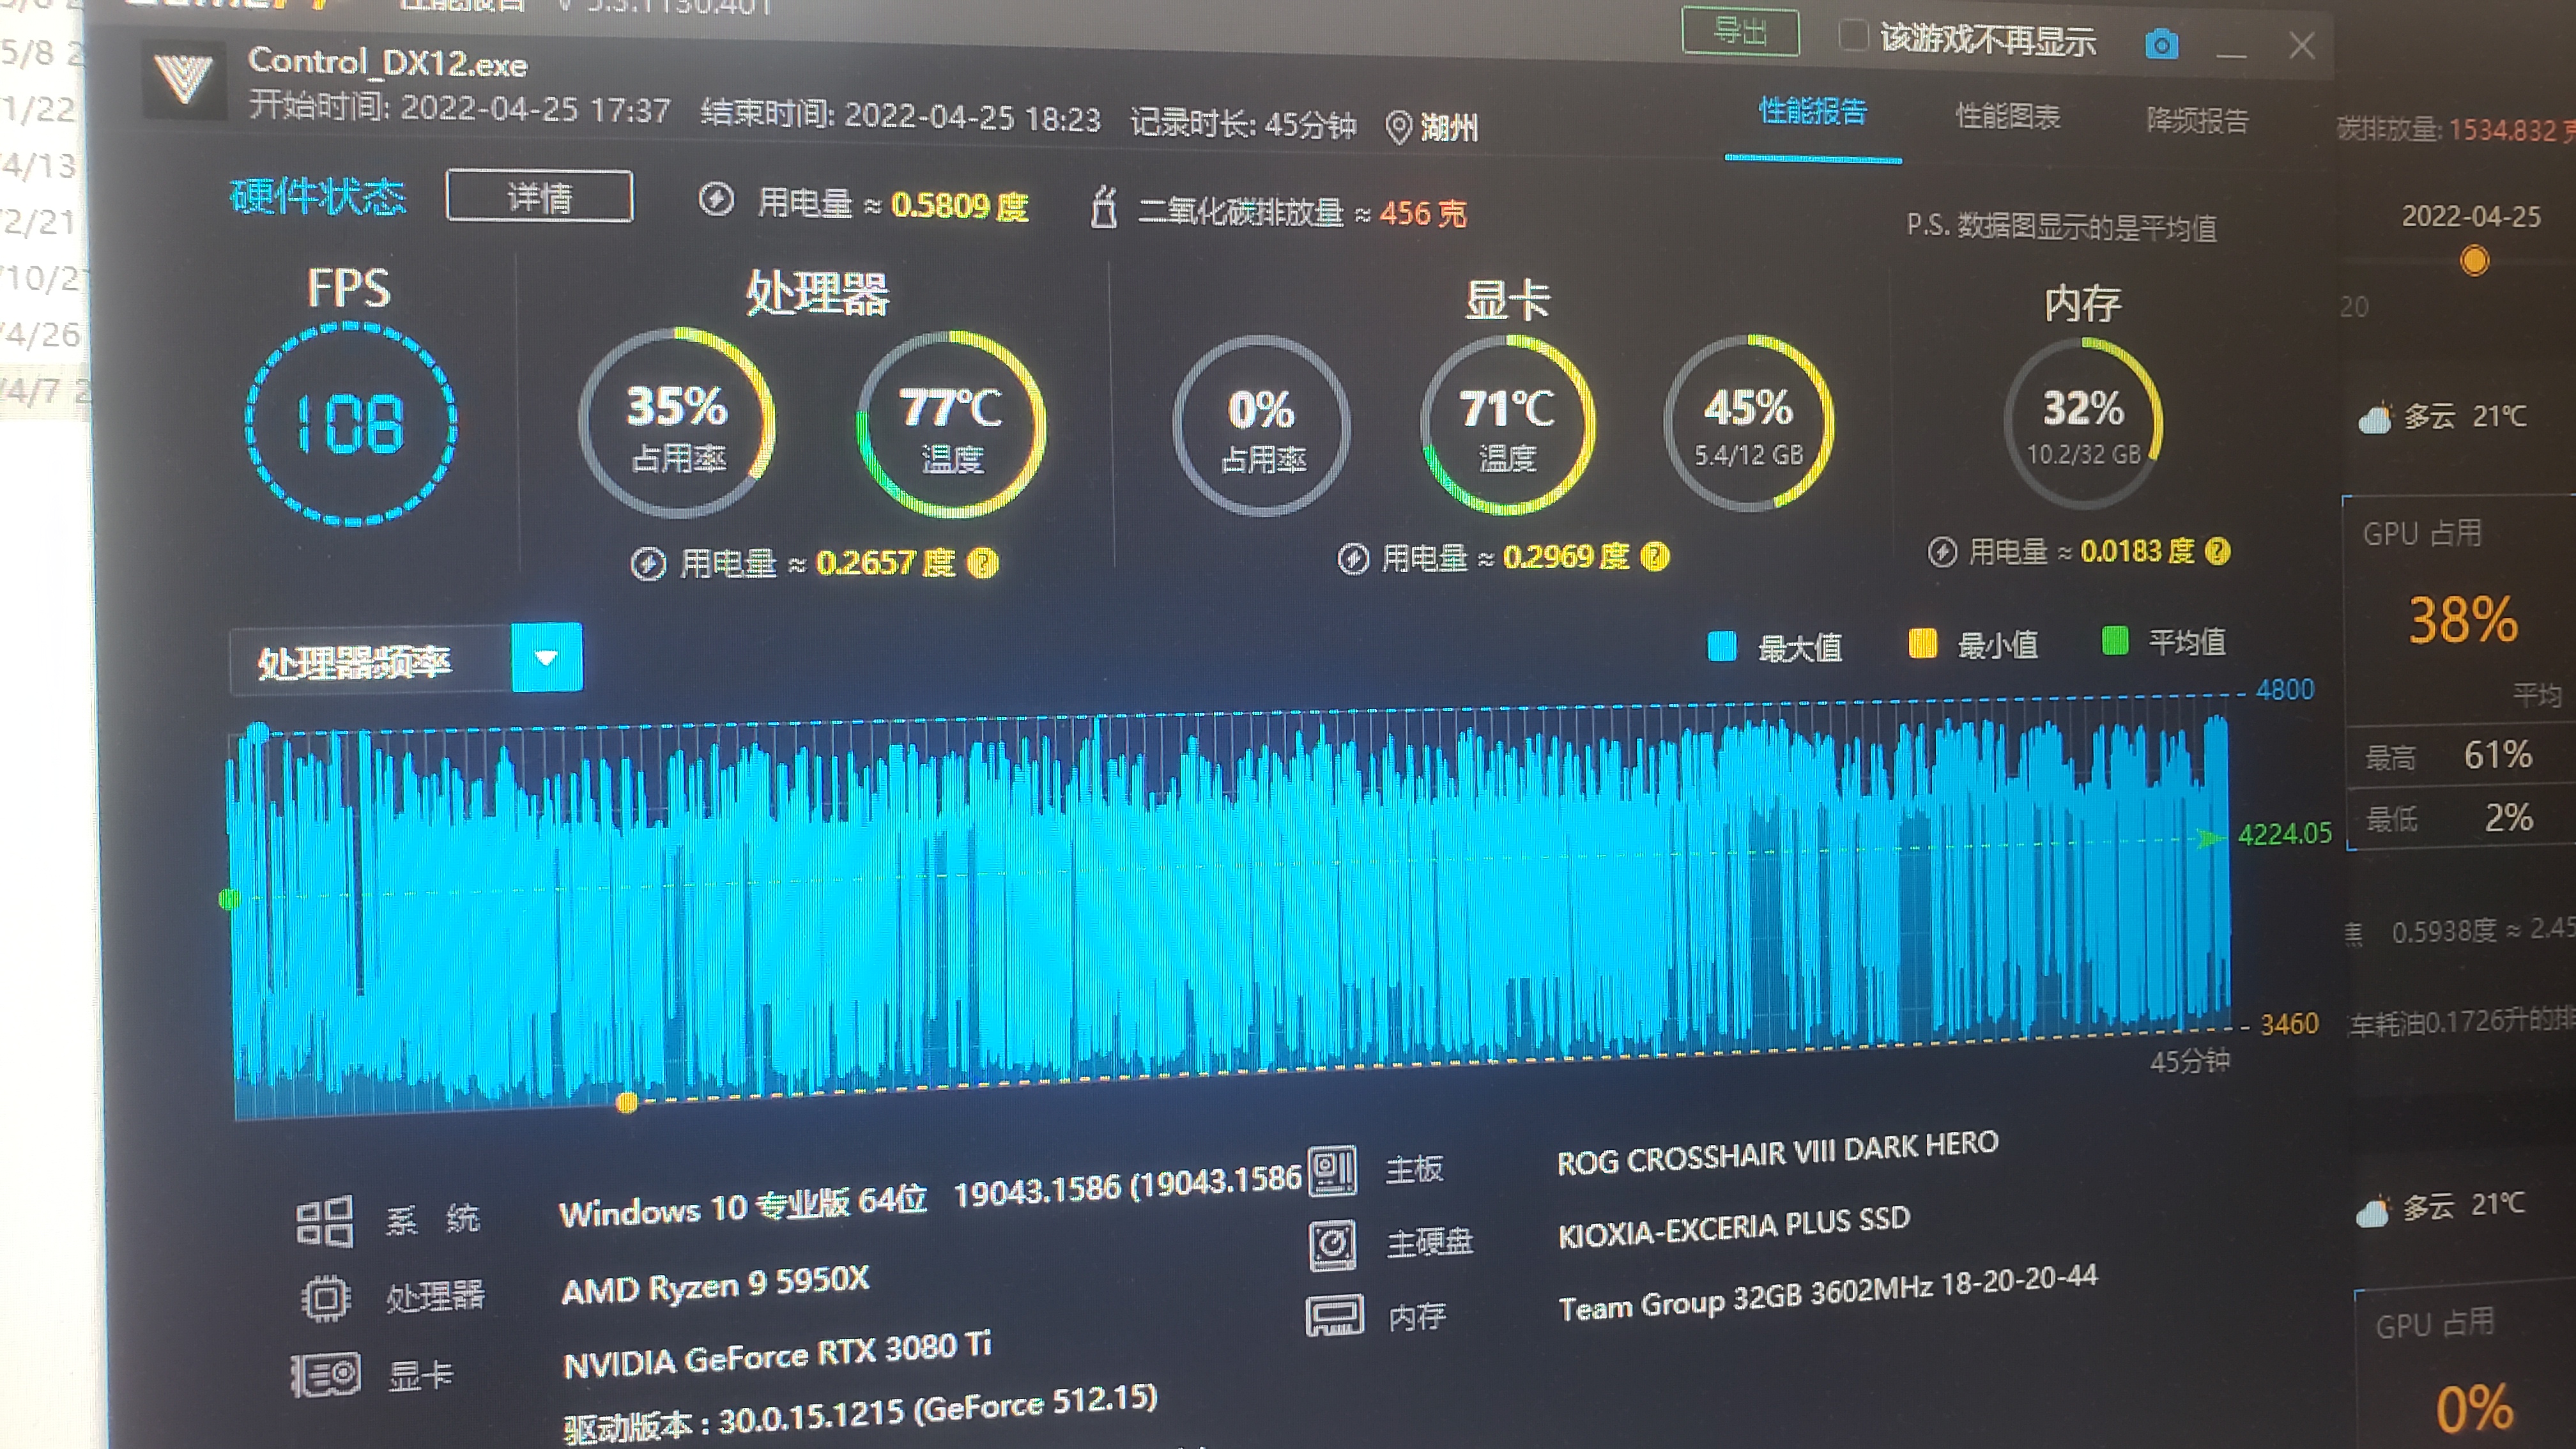The image size is (2576, 1449).
Task: Click the 碳排放量 1534.832 text
Action: click(x=2456, y=130)
